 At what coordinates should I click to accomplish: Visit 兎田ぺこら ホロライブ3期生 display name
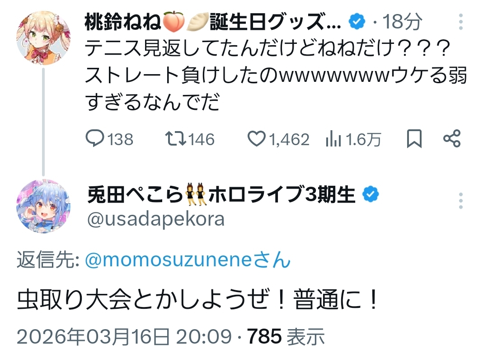click(221, 195)
